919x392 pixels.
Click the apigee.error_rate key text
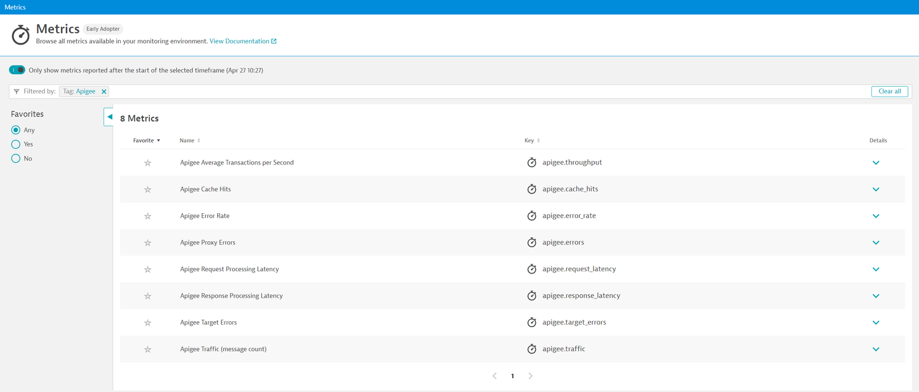click(569, 216)
